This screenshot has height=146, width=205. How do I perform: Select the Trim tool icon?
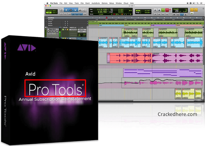[66, 10]
